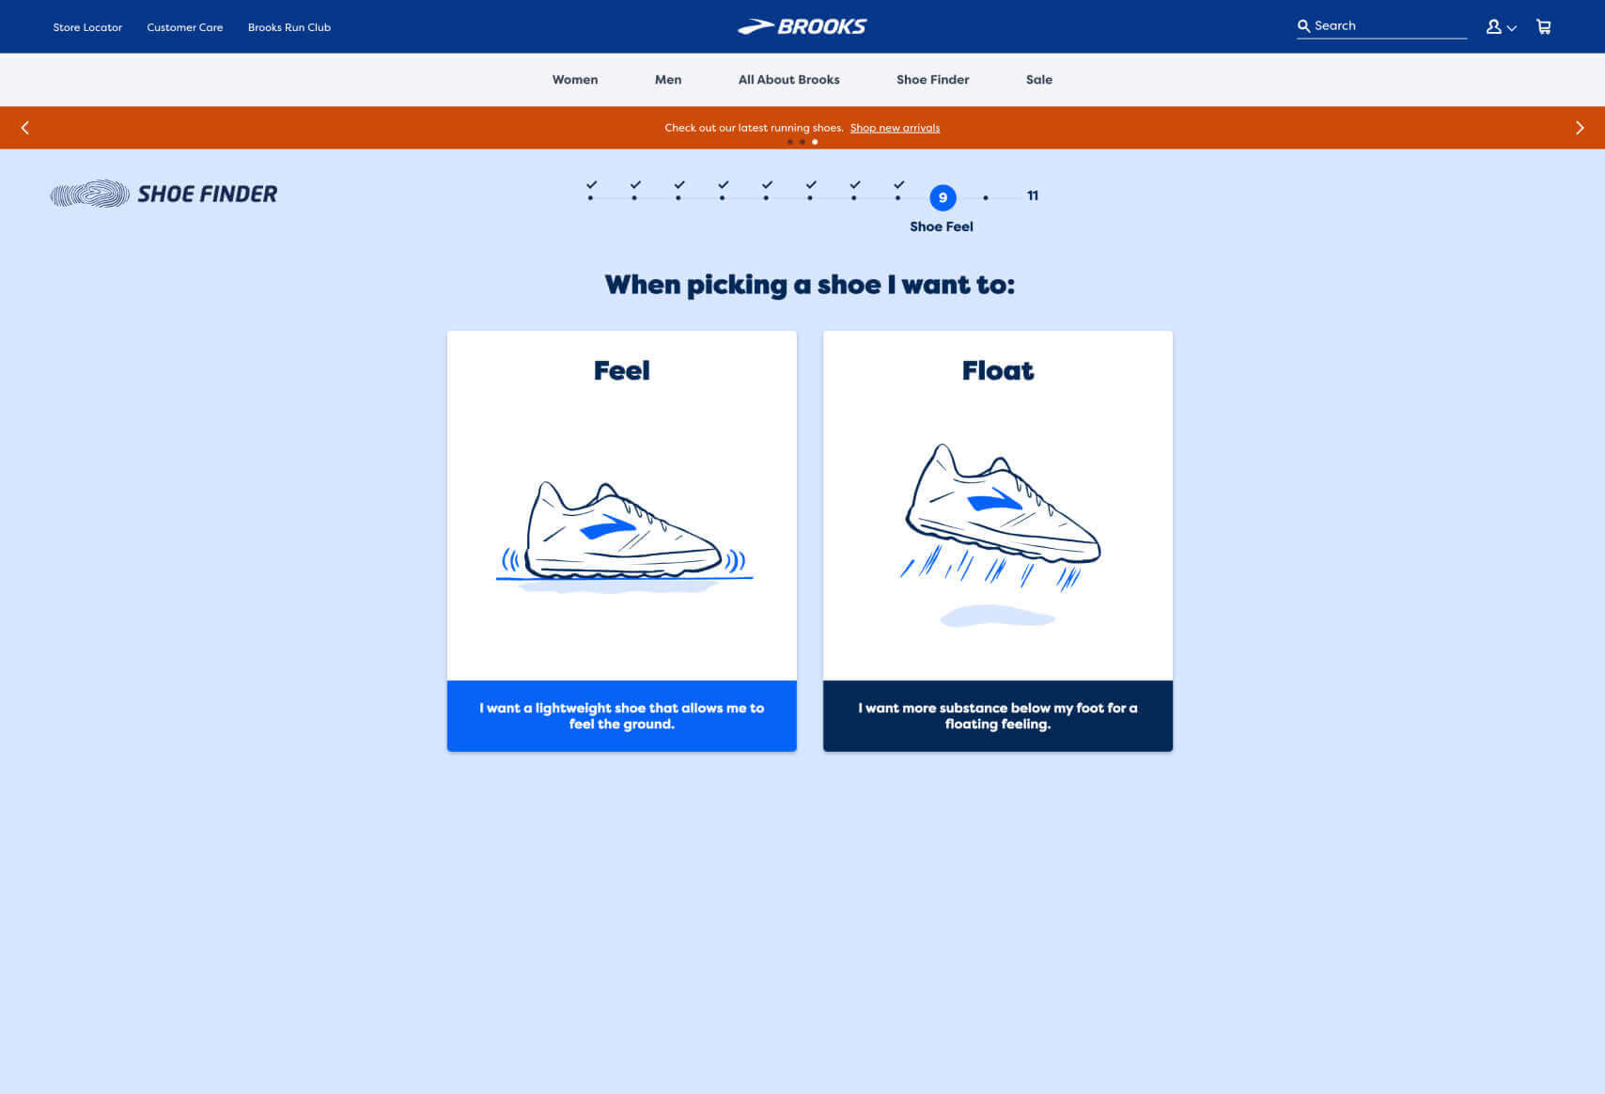Open the Sale navigation item
The width and height of the screenshot is (1605, 1094).
[x=1039, y=80]
